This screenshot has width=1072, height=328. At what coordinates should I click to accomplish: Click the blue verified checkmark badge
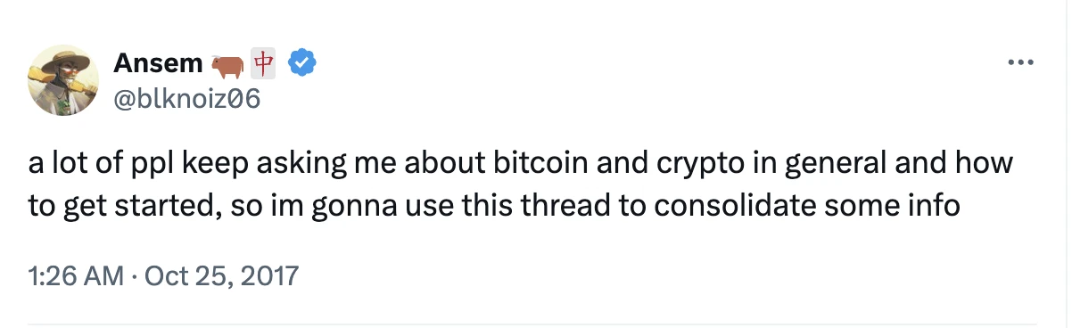click(x=305, y=64)
